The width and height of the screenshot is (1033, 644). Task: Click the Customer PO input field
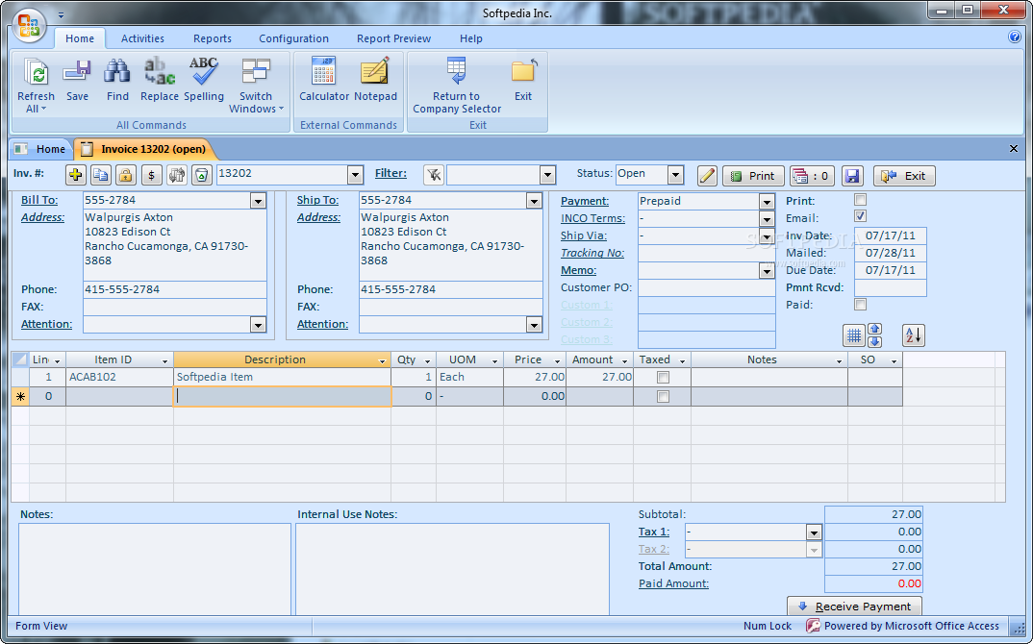pyautogui.click(x=706, y=287)
